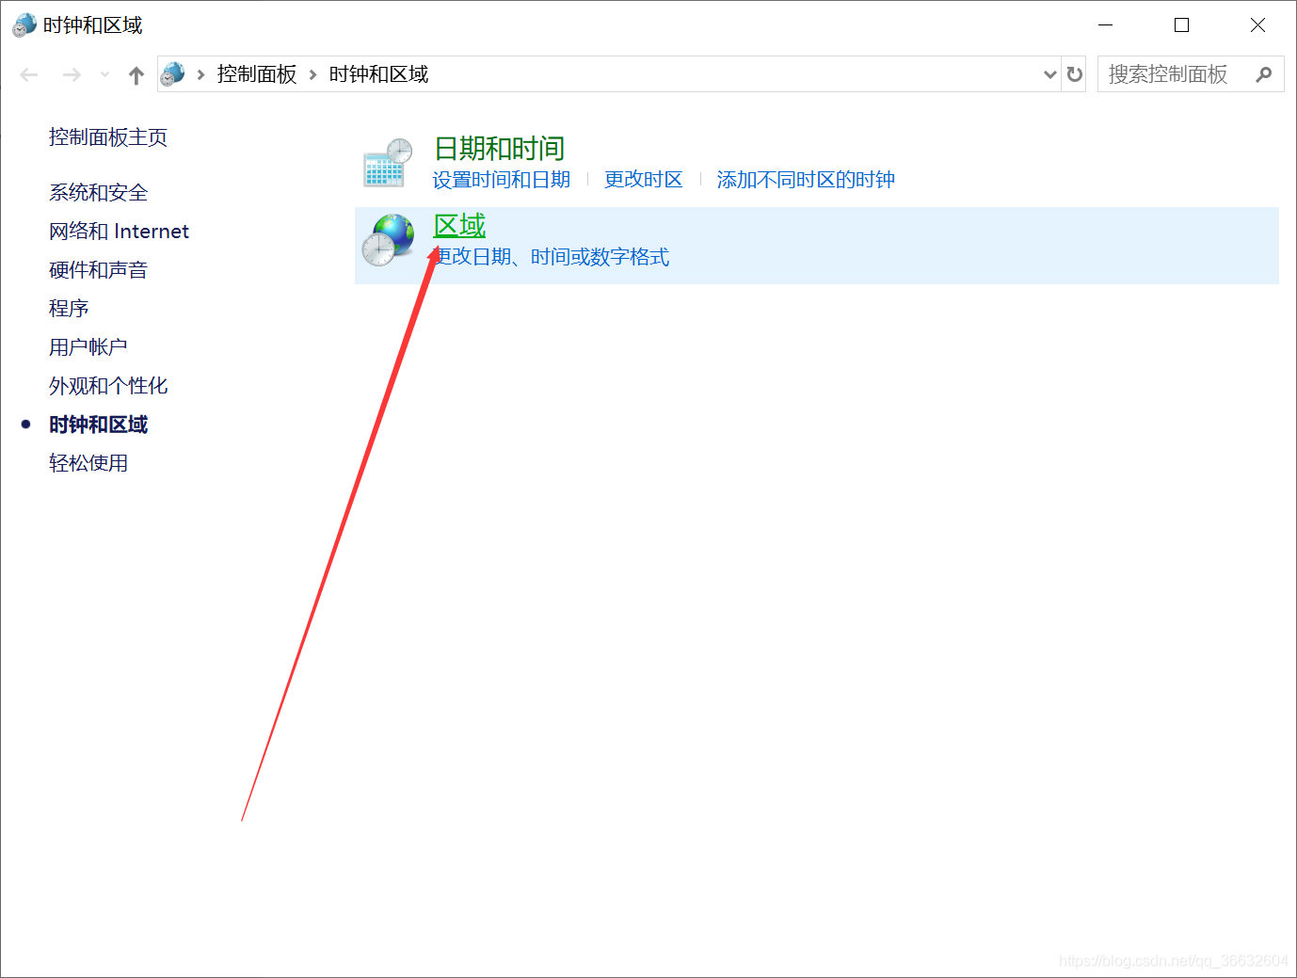Open the 日期和时间 clock calendar icon
The height and width of the screenshot is (978, 1297).
pos(388,163)
